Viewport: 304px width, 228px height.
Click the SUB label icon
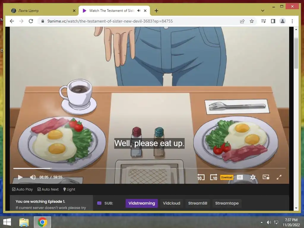pyautogui.click(x=99, y=203)
